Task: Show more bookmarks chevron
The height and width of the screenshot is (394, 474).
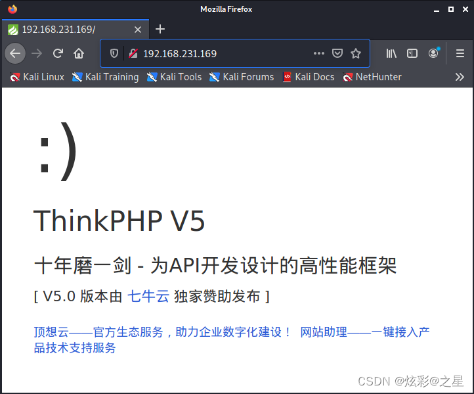Action: click(460, 77)
